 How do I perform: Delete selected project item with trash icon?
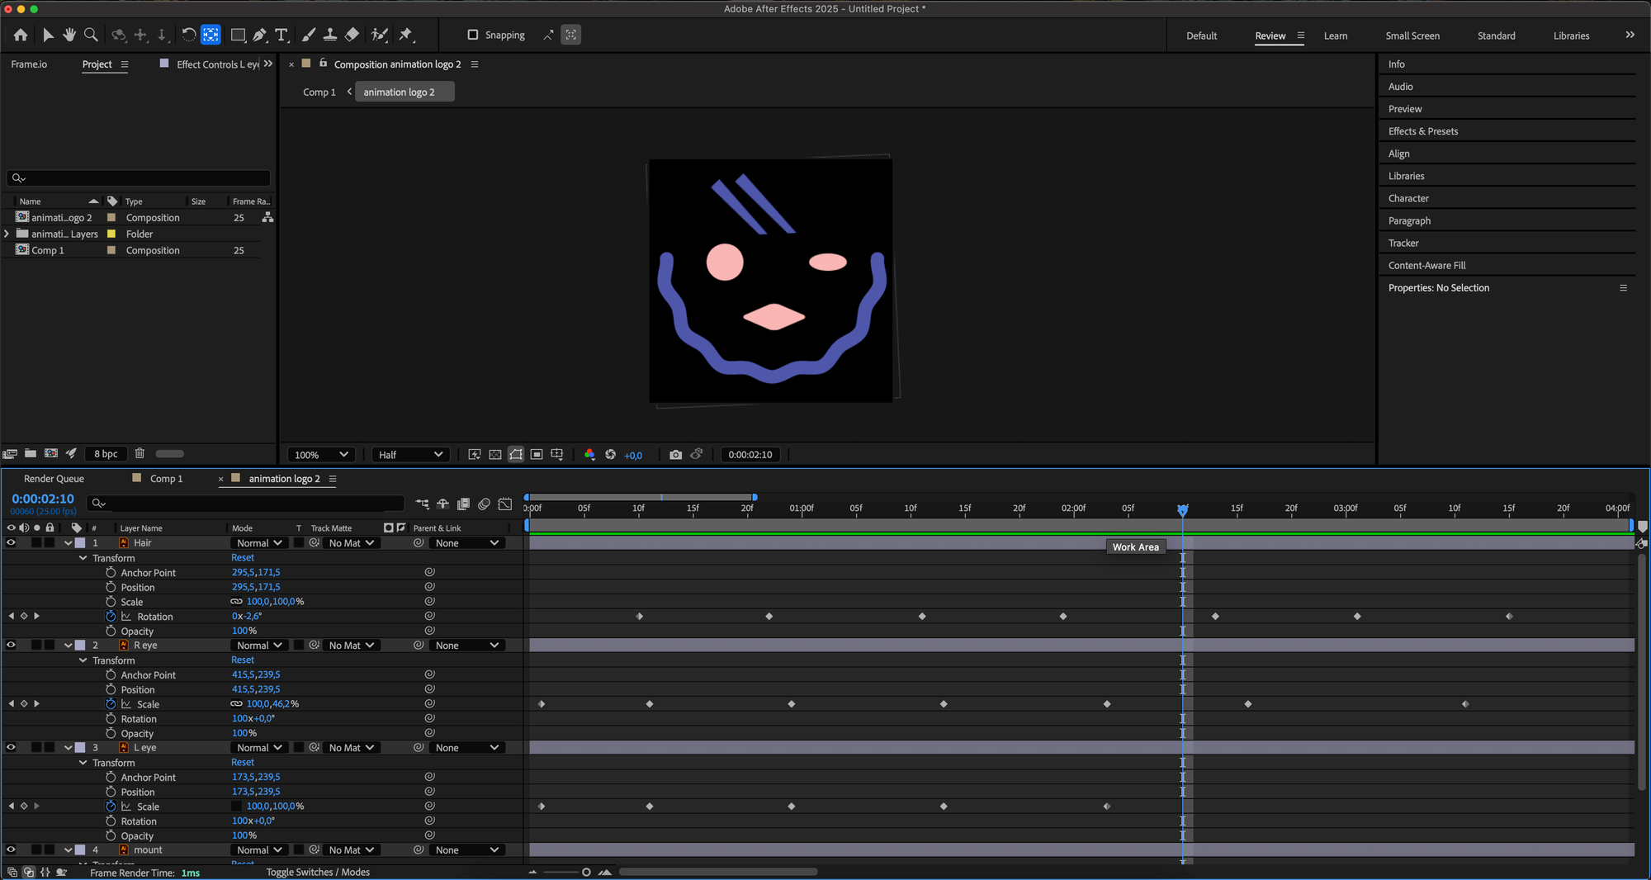140,453
